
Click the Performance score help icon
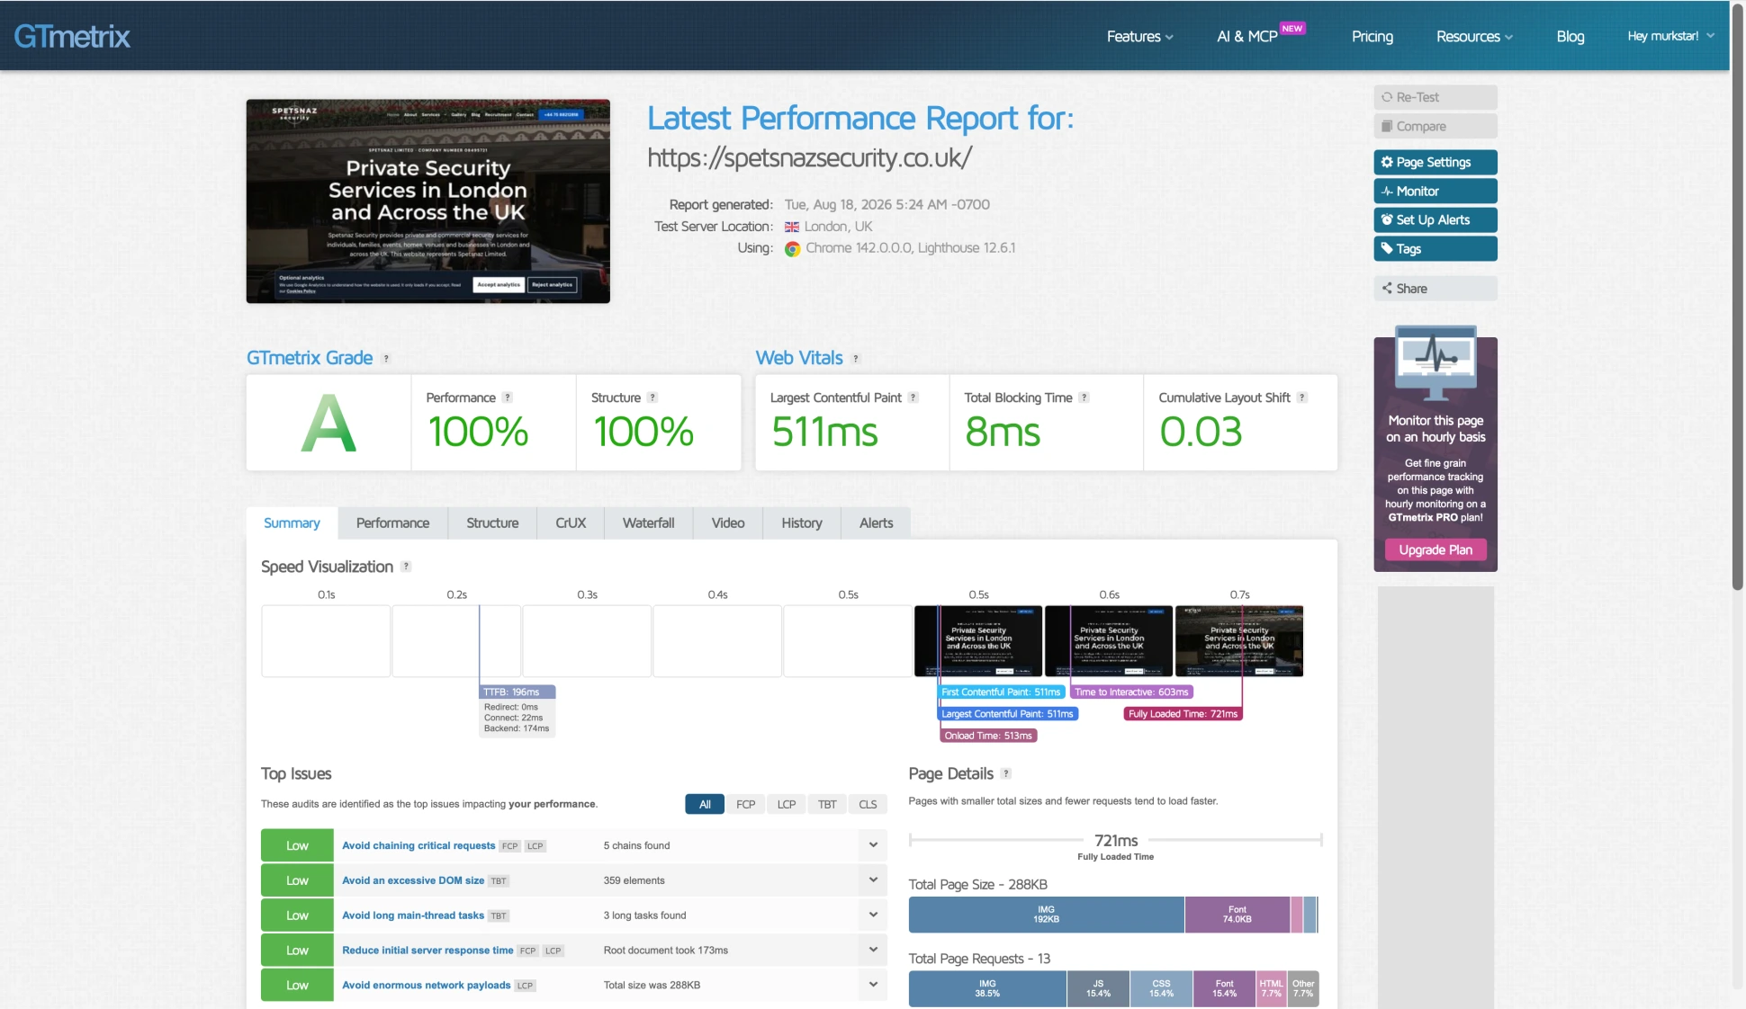(x=508, y=397)
